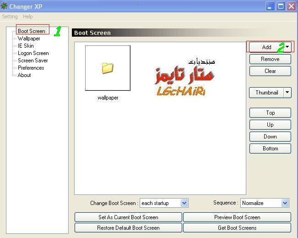Go to IE Skin in sidebar
The width and height of the screenshot is (298, 238).
click(26, 46)
